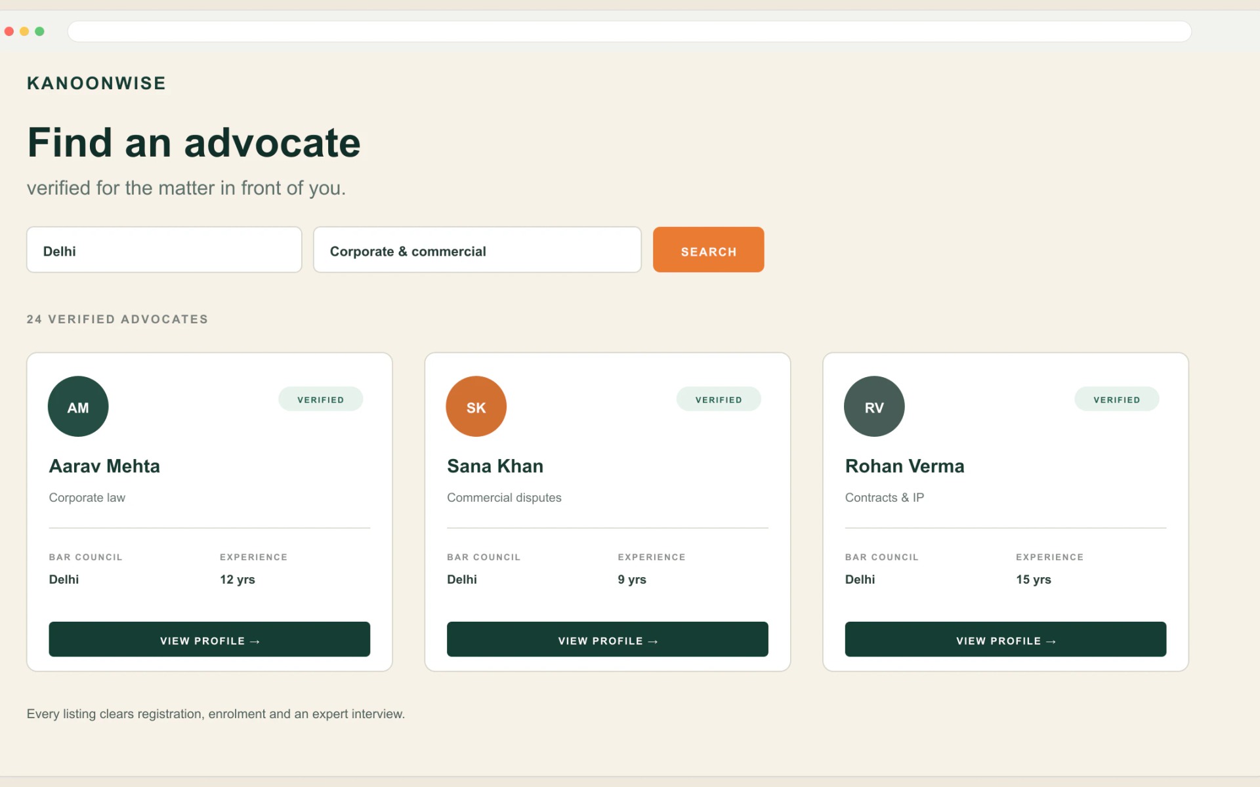1260x787 pixels.
Task: Click the 'Contracts & IP' specialty text
Action: tap(884, 498)
